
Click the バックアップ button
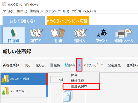click(x=91, y=65)
